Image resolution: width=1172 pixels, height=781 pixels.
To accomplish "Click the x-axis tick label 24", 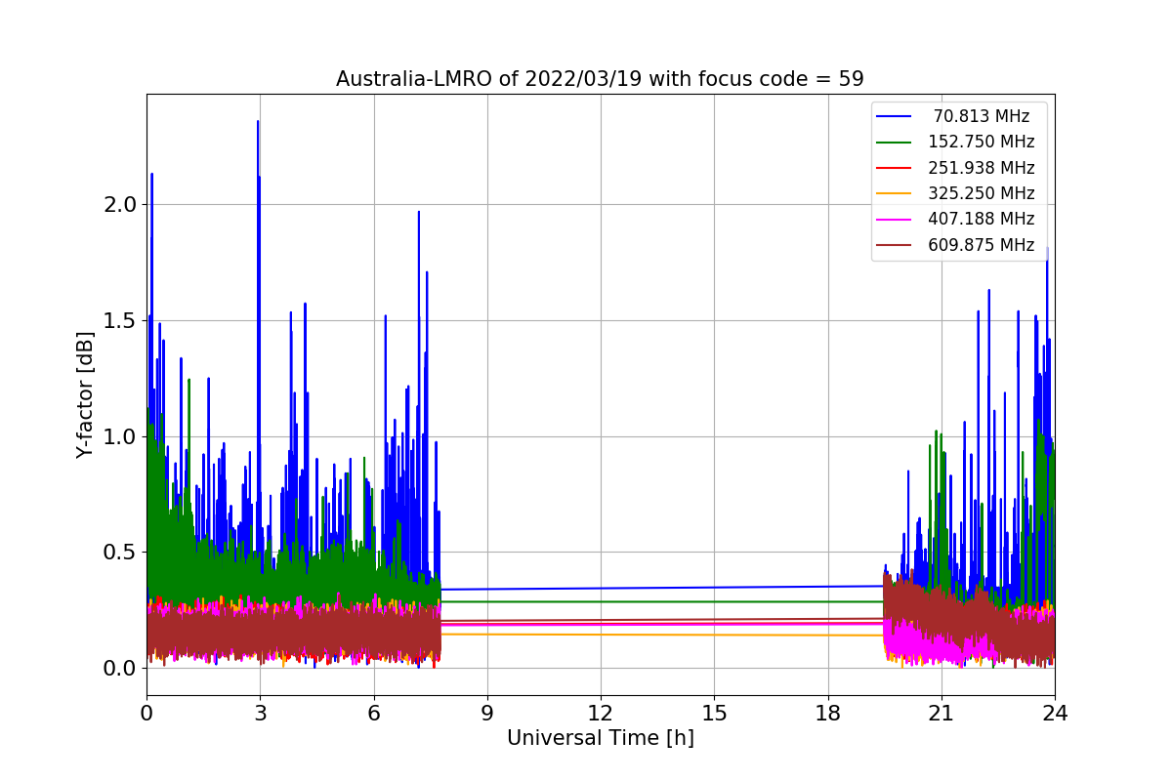I will tap(1055, 714).
